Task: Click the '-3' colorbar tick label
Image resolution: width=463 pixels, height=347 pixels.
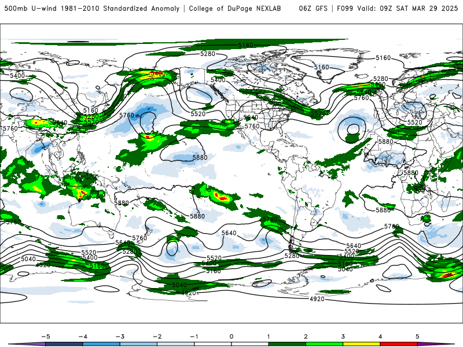Action: pos(120,337)
